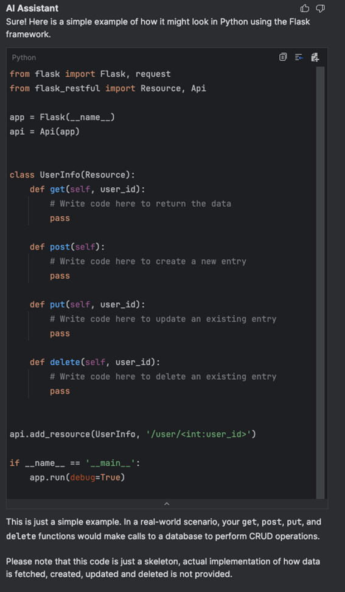Click the 'from flask import Flask, request' line
This screenshot has height=592, width=345.
pos(91,74)
